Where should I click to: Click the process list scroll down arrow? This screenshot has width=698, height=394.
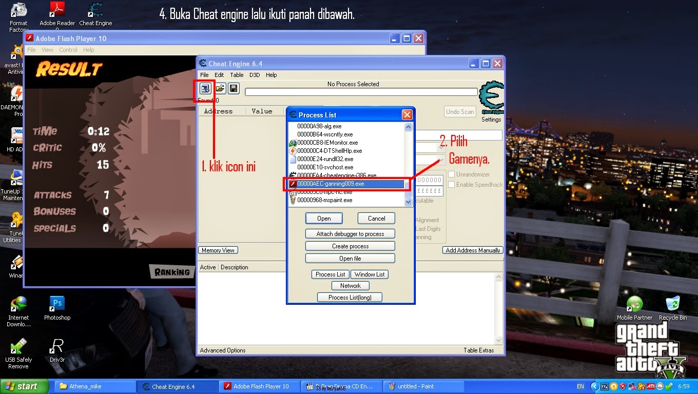coord(409,202)
